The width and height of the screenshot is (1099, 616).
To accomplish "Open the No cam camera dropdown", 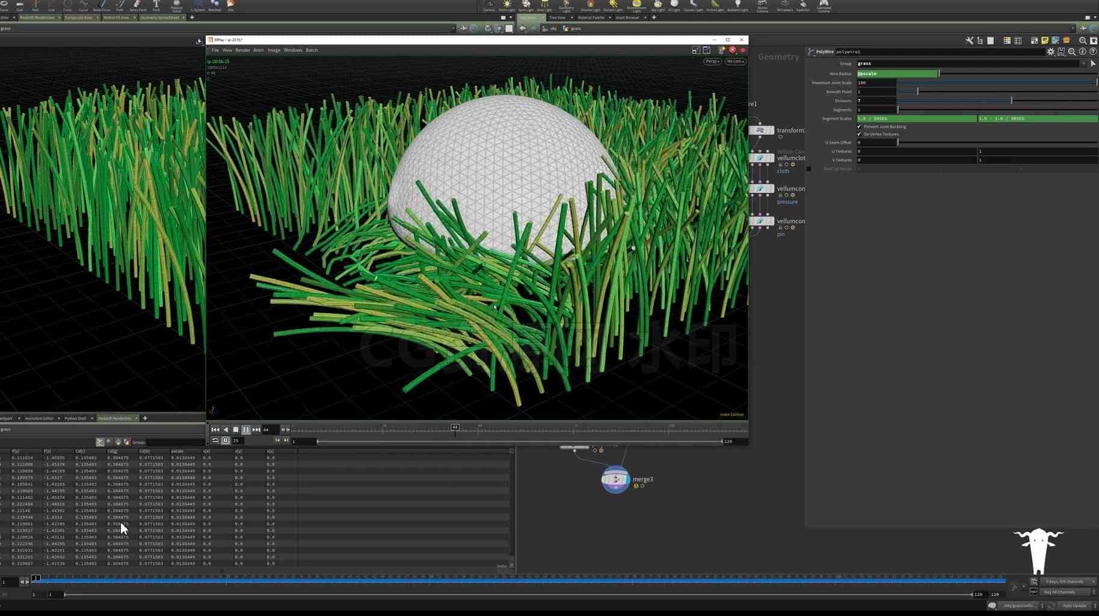I will (735, 61).
